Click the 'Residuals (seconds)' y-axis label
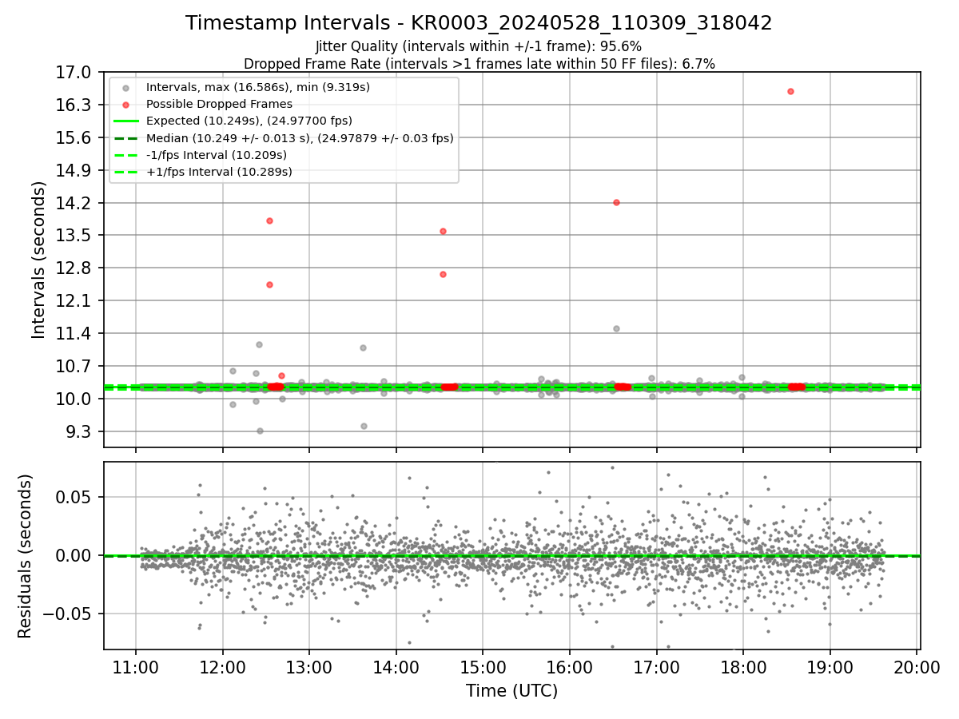959x719 pixels. pyautogui.click(x=25, y=556)
